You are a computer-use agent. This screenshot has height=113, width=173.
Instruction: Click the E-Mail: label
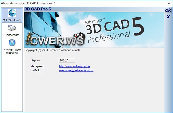point(35,70)
